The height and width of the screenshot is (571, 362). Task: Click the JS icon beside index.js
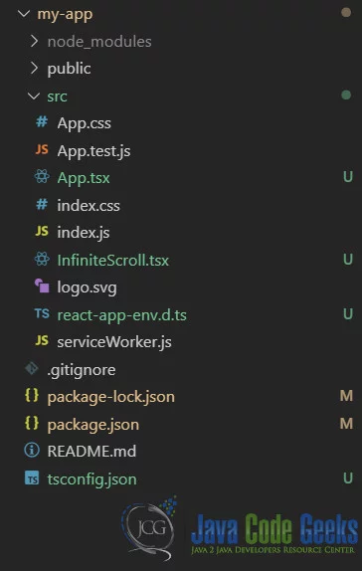(x=42, y=231)
